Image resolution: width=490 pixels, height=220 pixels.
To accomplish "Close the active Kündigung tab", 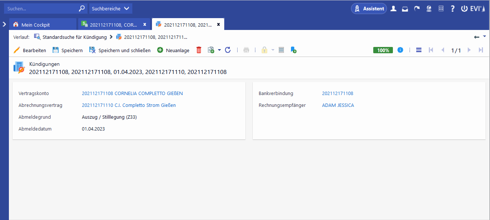I will click(218, 24).
